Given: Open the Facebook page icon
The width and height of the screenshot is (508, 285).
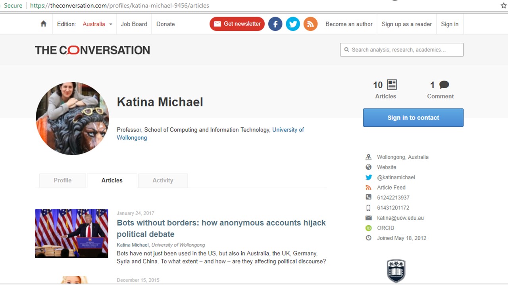Looking at the screenshot, I should [275, 24].
